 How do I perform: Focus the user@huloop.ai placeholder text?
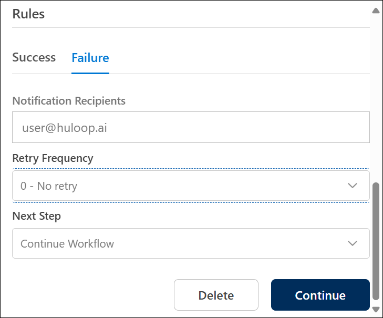64,128
